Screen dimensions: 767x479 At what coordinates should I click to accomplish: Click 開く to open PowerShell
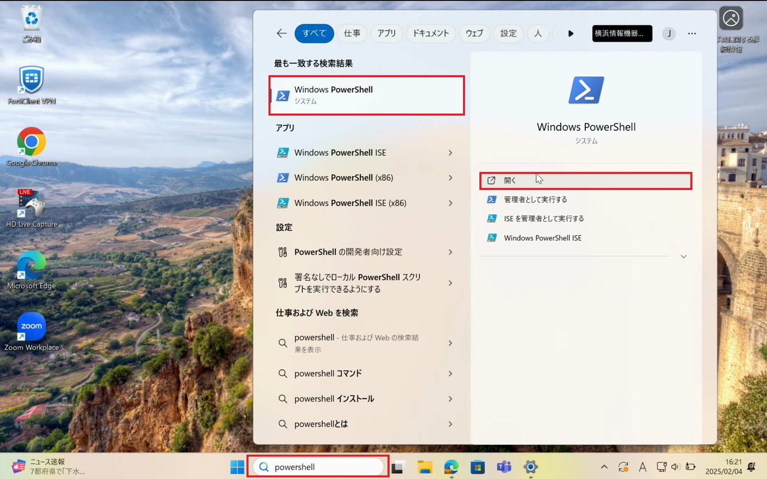[586, 180]
